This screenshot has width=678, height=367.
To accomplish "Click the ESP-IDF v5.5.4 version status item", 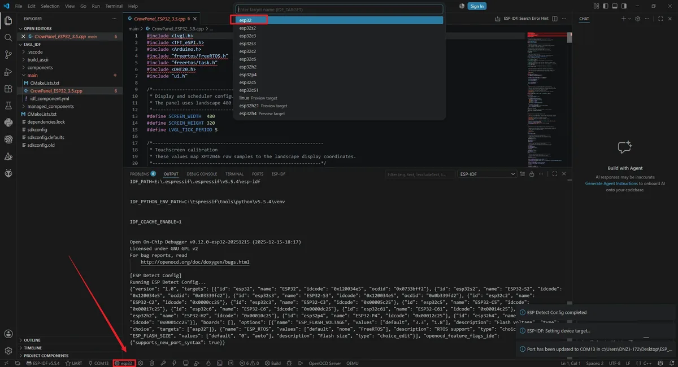I will coord(43,363).
